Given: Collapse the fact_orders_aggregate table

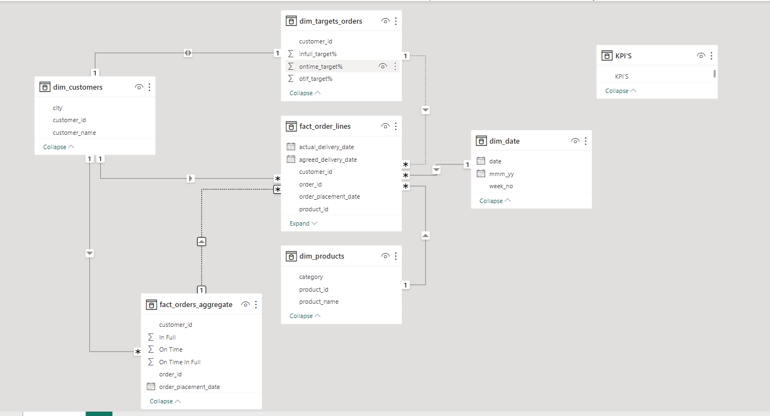Looking at the screenshot, I should pos(160,401).
